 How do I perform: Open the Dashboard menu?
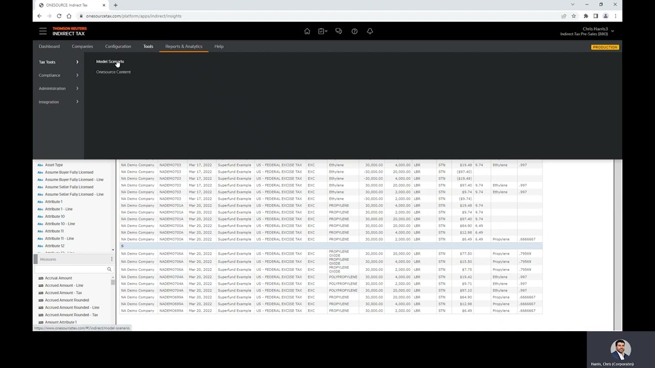49,47
